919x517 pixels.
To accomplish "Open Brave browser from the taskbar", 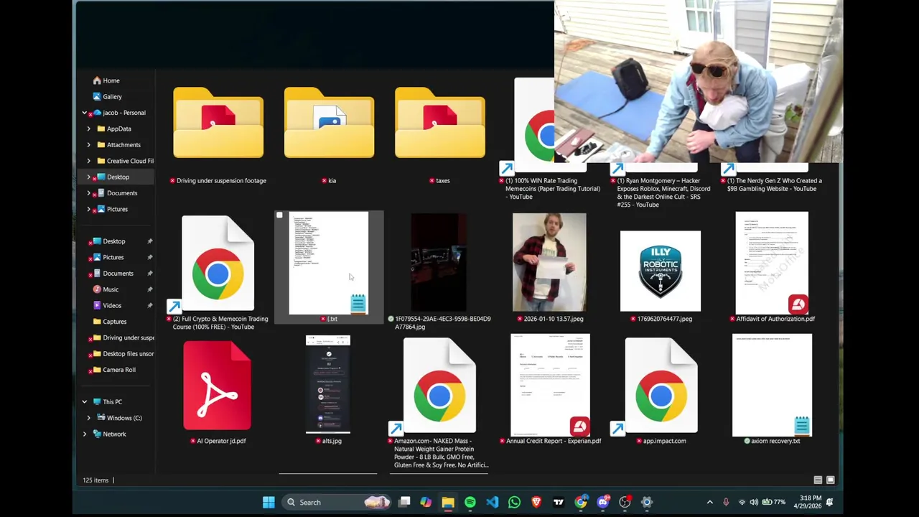I will click(536, 503).
